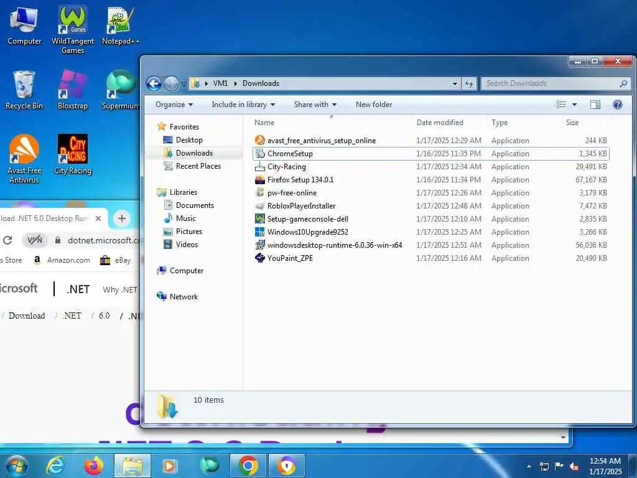This screenshot has height=478, width=637.
Task: Select the windowsdesktop-runtime-6.0.36-win-x64 file
Action: tap(334, 245)
